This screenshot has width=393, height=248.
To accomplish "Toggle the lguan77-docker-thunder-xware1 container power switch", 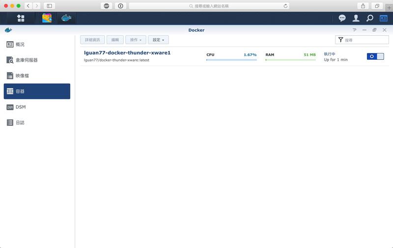I will (375, 56).
